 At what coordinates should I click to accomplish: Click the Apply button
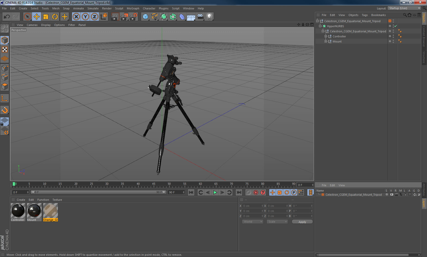(x=302, y=222)
